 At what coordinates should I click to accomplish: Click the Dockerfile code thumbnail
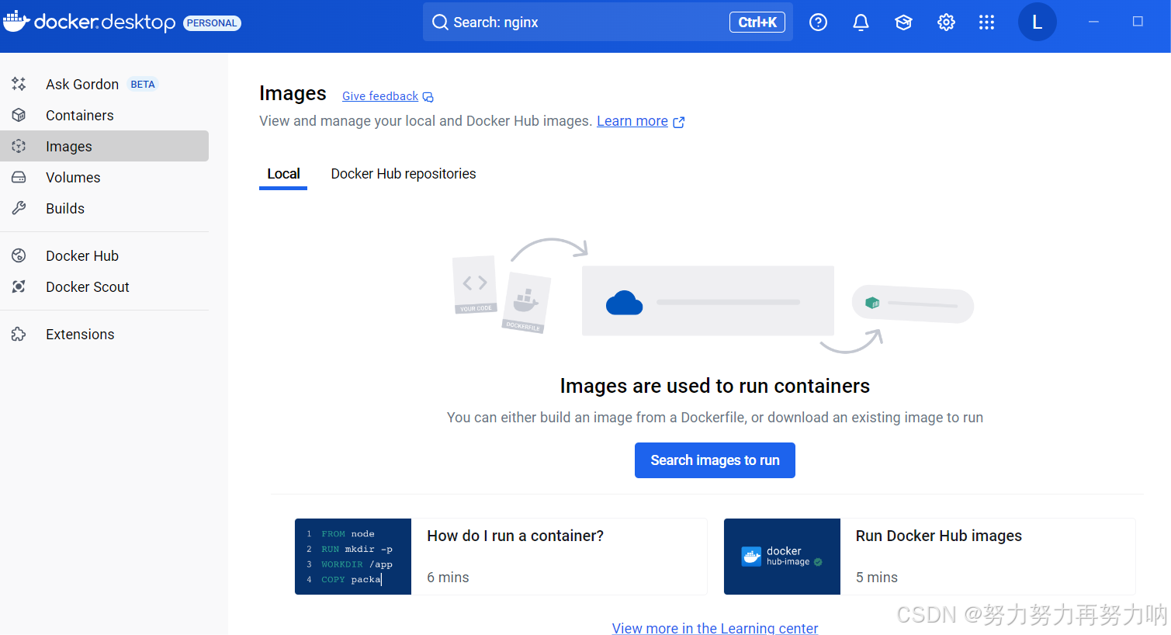353,557
